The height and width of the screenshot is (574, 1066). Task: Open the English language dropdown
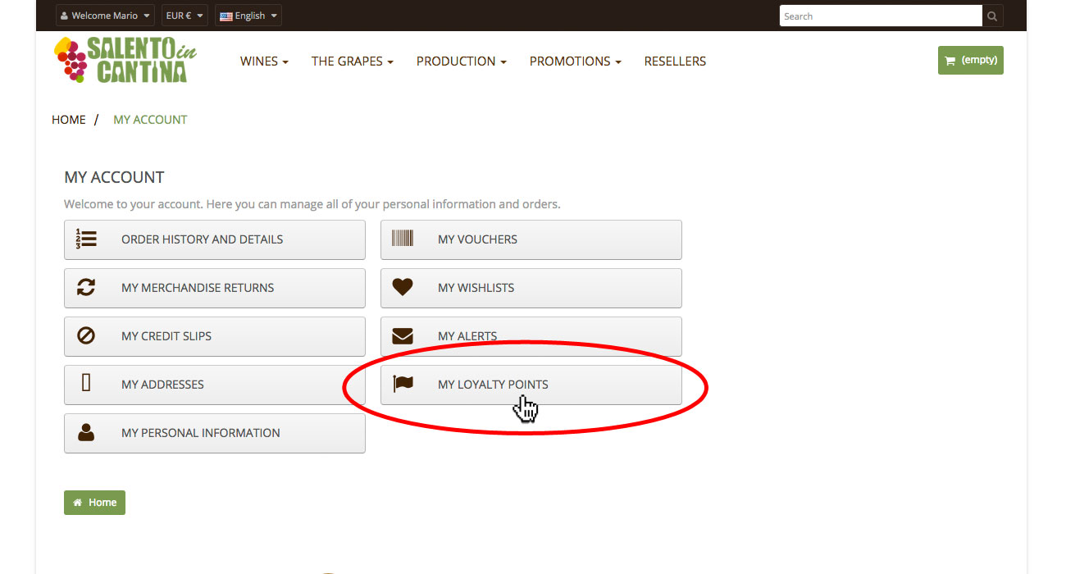tap(248, 16)
